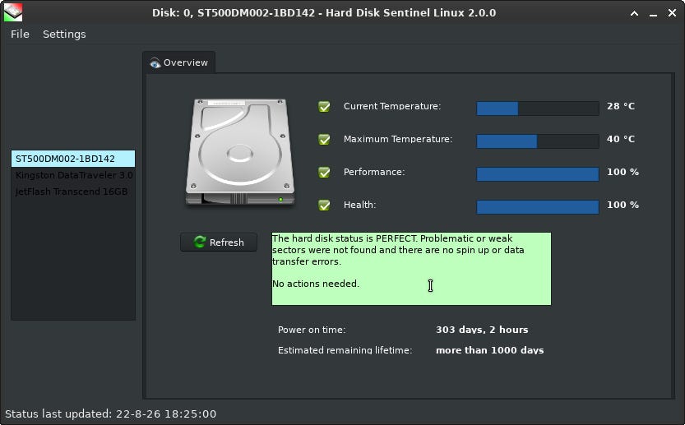
Task: Select the Kingston DataTraveler 3.0 disk
Action: coord(73,175)
